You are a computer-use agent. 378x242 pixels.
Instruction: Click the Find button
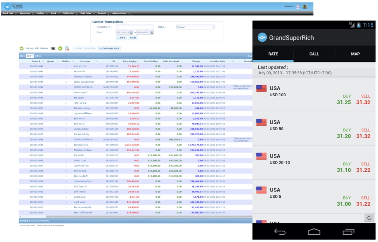[x=121, y=38]
